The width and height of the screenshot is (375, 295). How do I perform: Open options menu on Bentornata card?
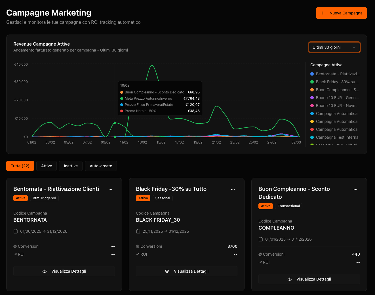click(x=110, y=189)
